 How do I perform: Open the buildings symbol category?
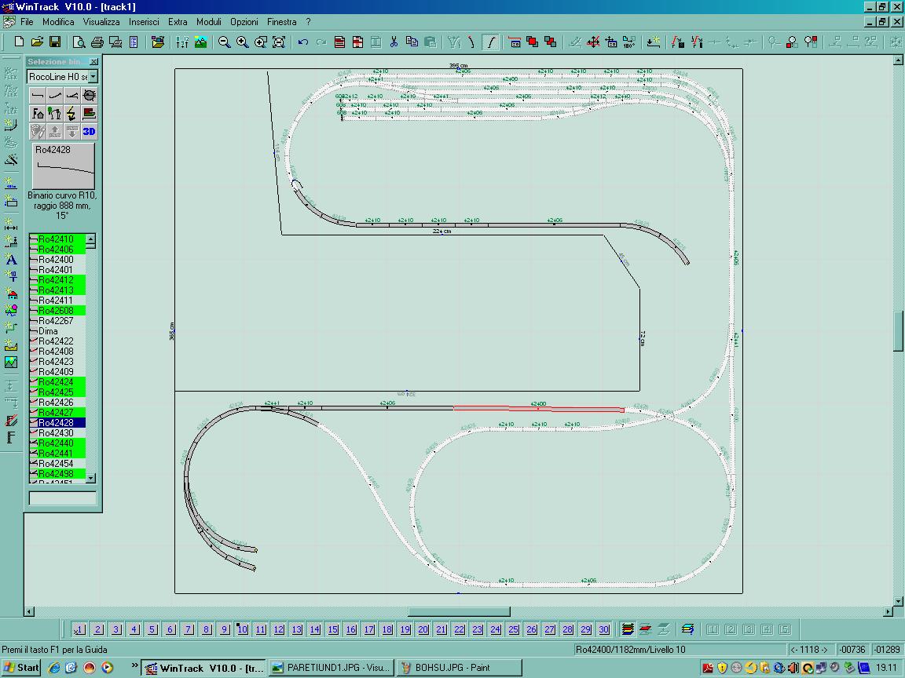pos(38,113)
